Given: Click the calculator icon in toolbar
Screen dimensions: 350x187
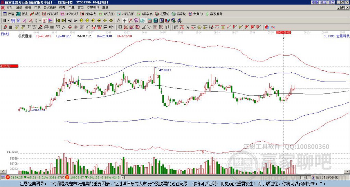Looking at the screenshot, I should (x=156, y=21).
